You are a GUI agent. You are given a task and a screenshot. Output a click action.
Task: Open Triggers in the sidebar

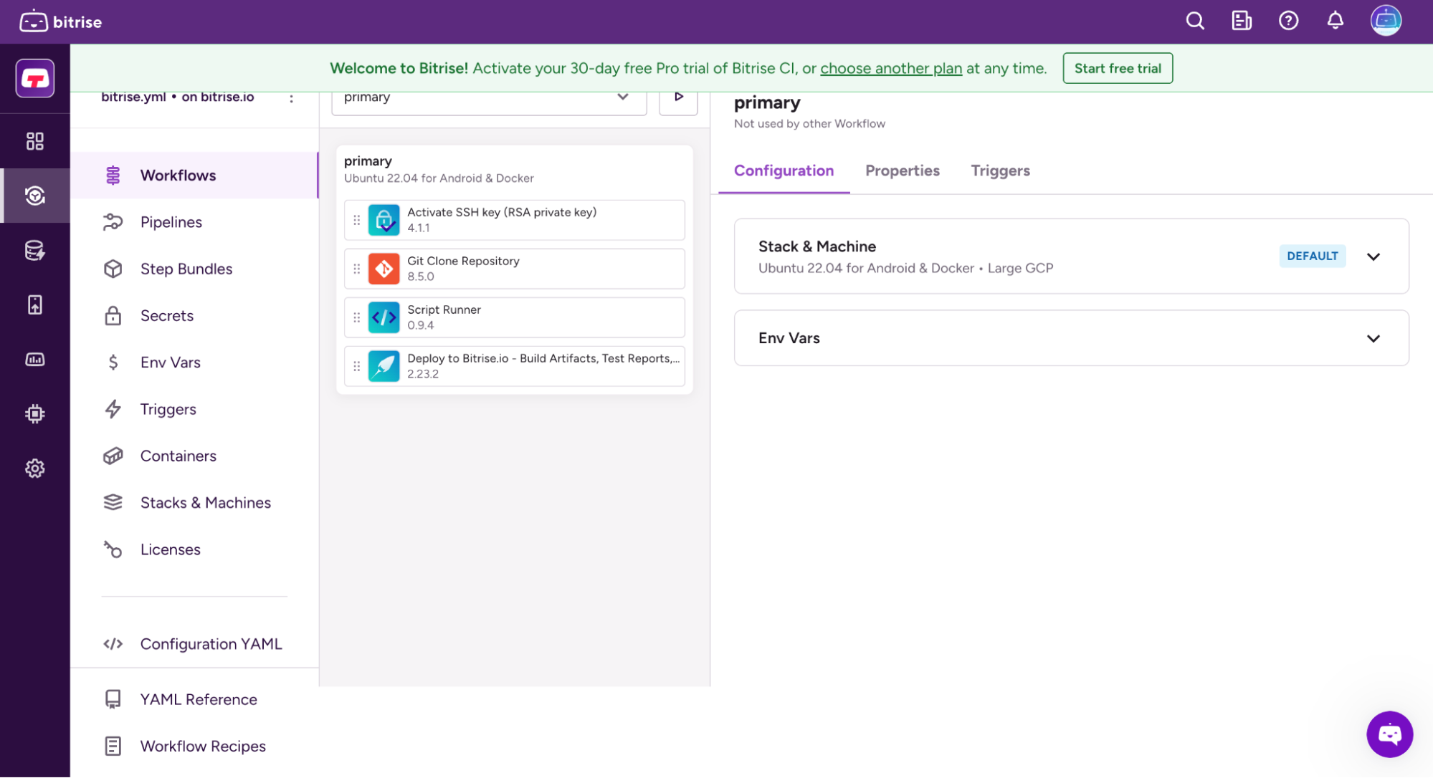[194, 409]
